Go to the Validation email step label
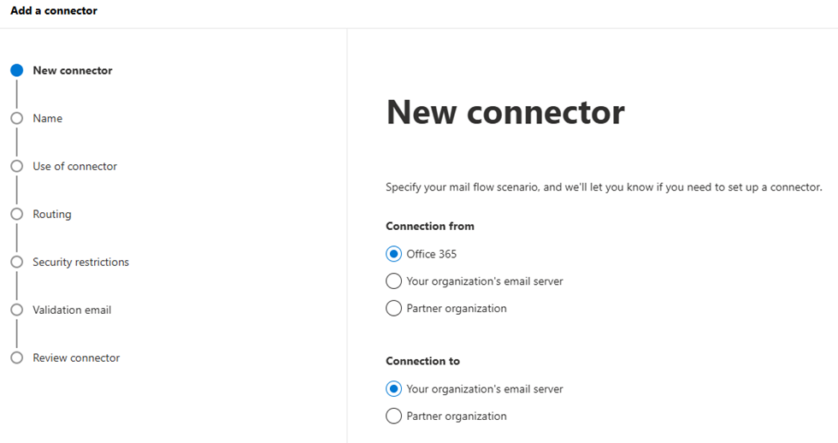This screenshot has width=838, height=443. (72, 310)
